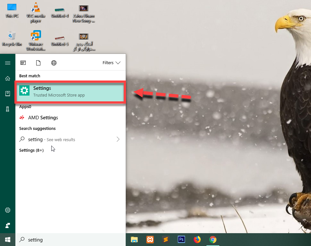Open the Settings best match result
The image size is (311, 246).
click(70, 91)
